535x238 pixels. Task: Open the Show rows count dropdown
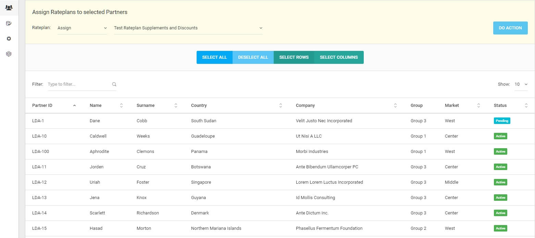[521, 84]
